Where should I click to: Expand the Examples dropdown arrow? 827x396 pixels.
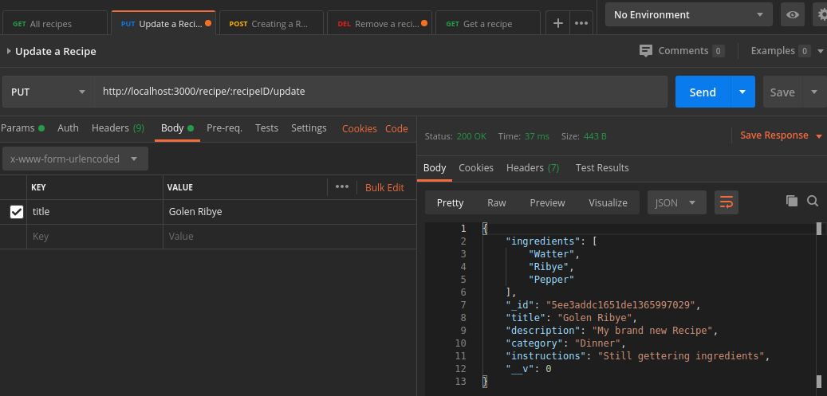pos(820,51)
